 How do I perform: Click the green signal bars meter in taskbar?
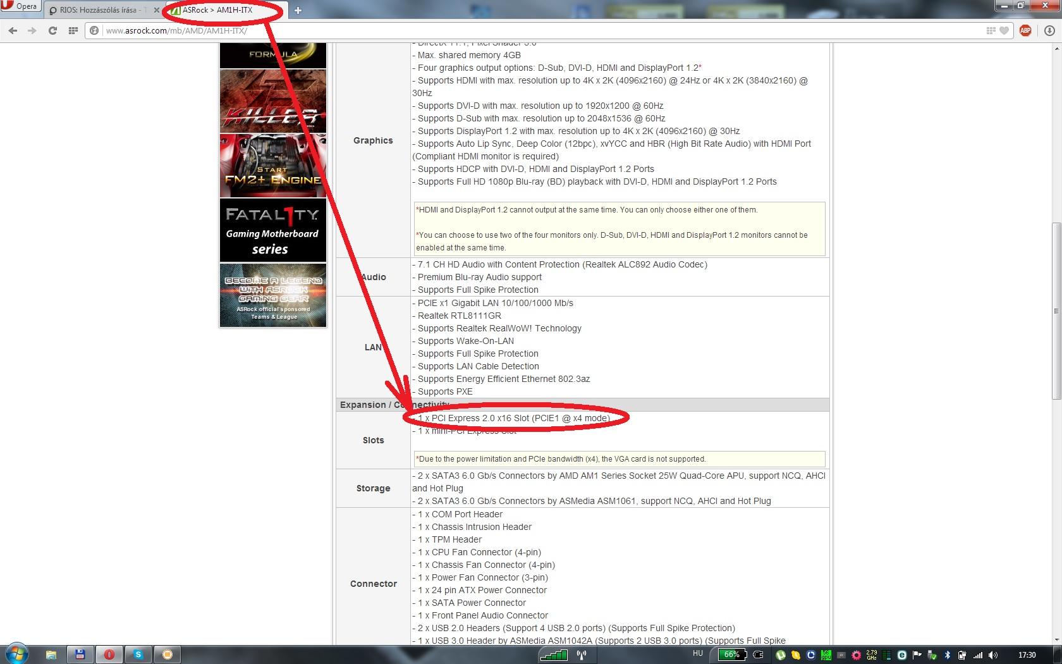pos(553,655)
